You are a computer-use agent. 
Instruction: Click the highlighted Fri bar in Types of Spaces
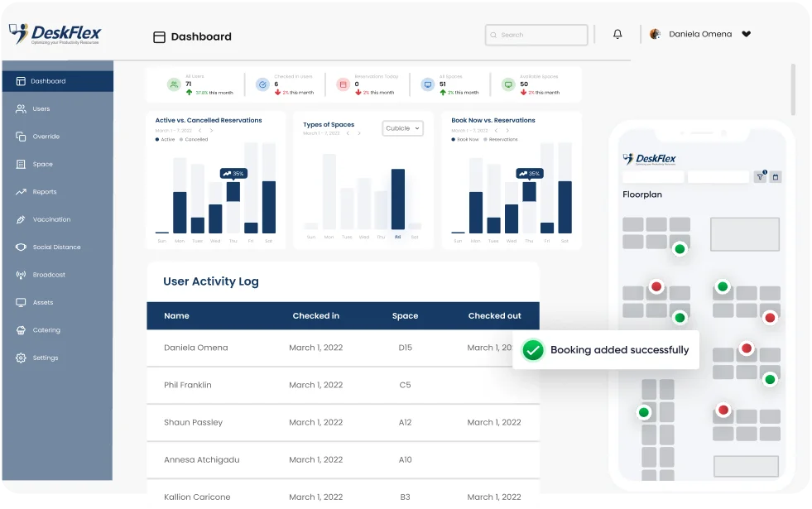[x=397, y=199]
